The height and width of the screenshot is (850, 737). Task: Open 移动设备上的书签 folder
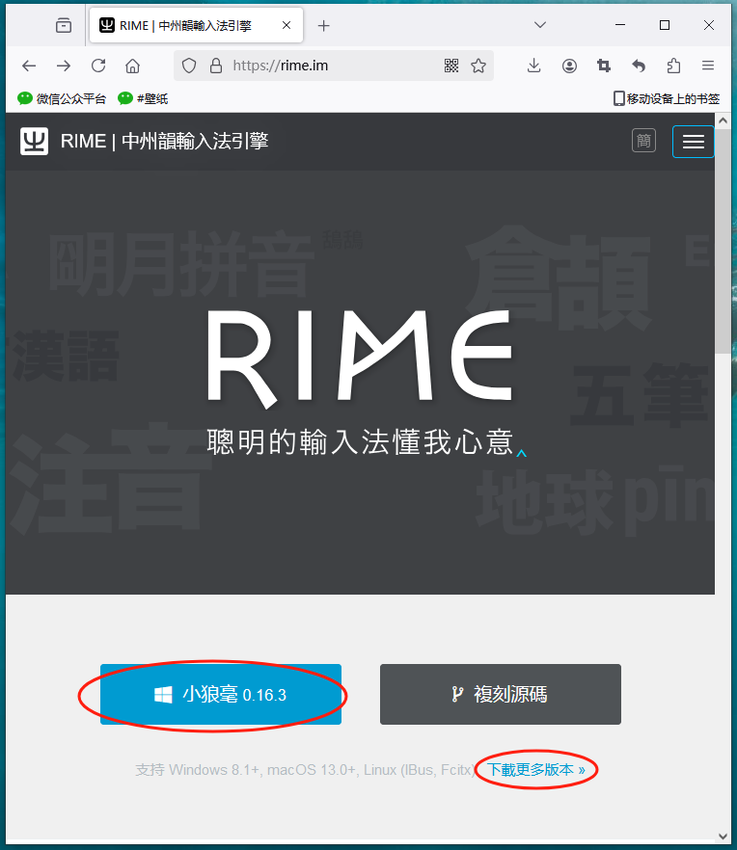click(667, 98)
